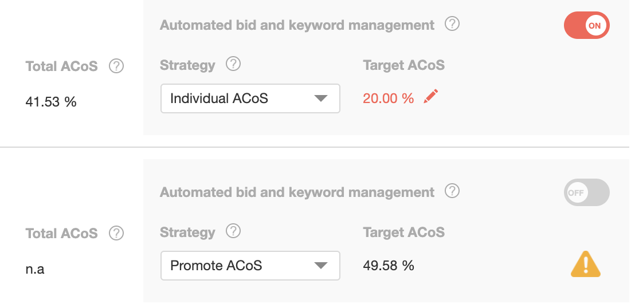This screenshot has width=635, height=308.
Task: Click Total ACoS help icon above n.a
Action: tap(116, 233)
